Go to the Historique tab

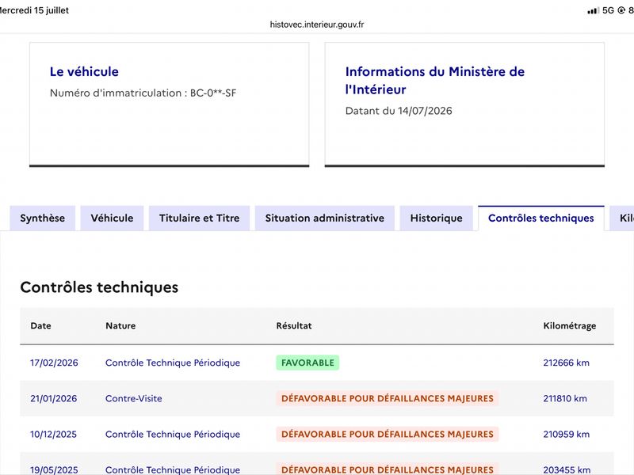click(437, 218)
